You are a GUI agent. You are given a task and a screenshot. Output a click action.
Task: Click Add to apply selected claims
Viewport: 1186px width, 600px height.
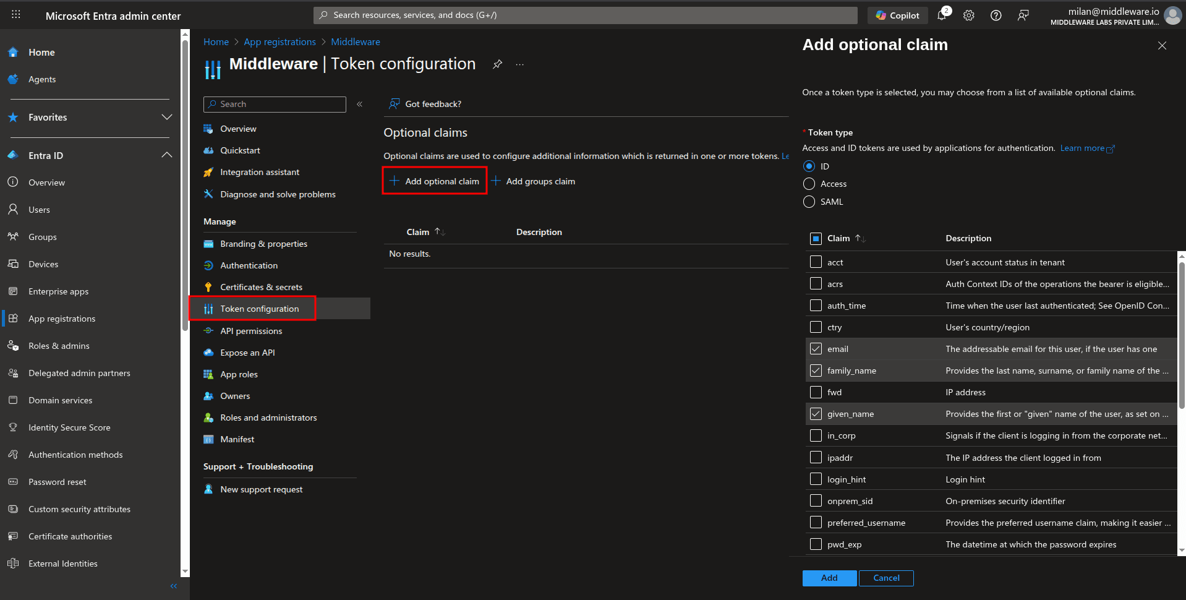[829, 578]
